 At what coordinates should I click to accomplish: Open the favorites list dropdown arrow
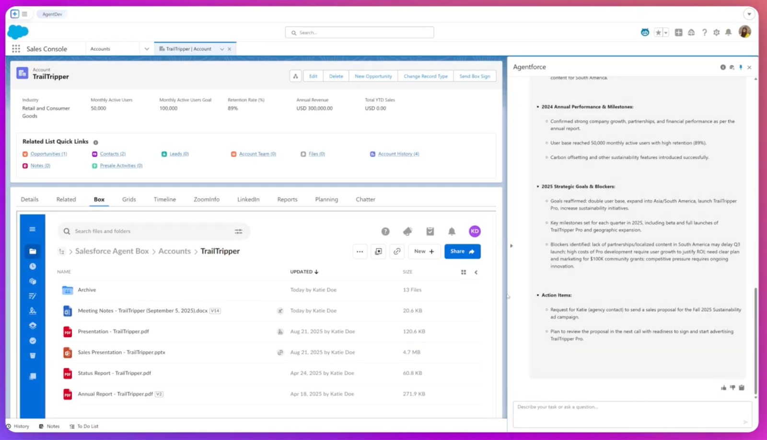pyautogui.click(x=665, y=33)
